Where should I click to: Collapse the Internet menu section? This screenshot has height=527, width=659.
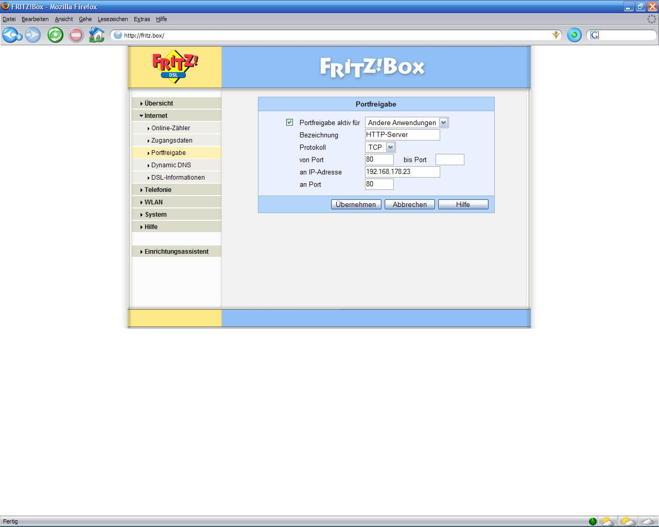point(176,116)
